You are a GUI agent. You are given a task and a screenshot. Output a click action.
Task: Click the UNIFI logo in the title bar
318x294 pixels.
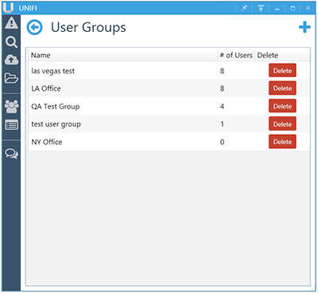pos(8,8)
